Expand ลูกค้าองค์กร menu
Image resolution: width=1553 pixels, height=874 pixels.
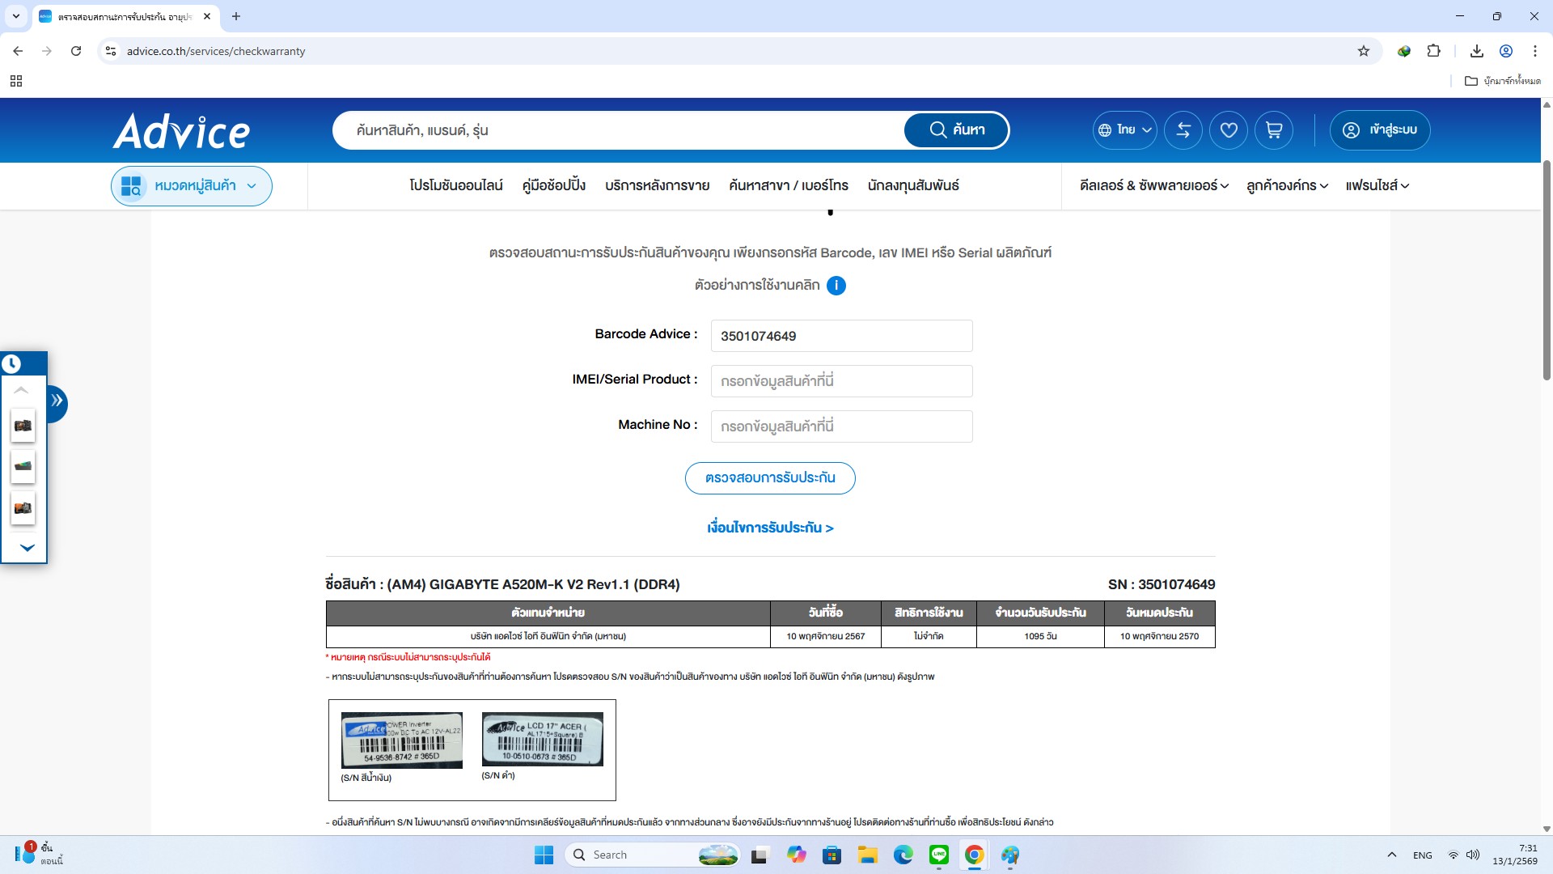(1286, 186)
